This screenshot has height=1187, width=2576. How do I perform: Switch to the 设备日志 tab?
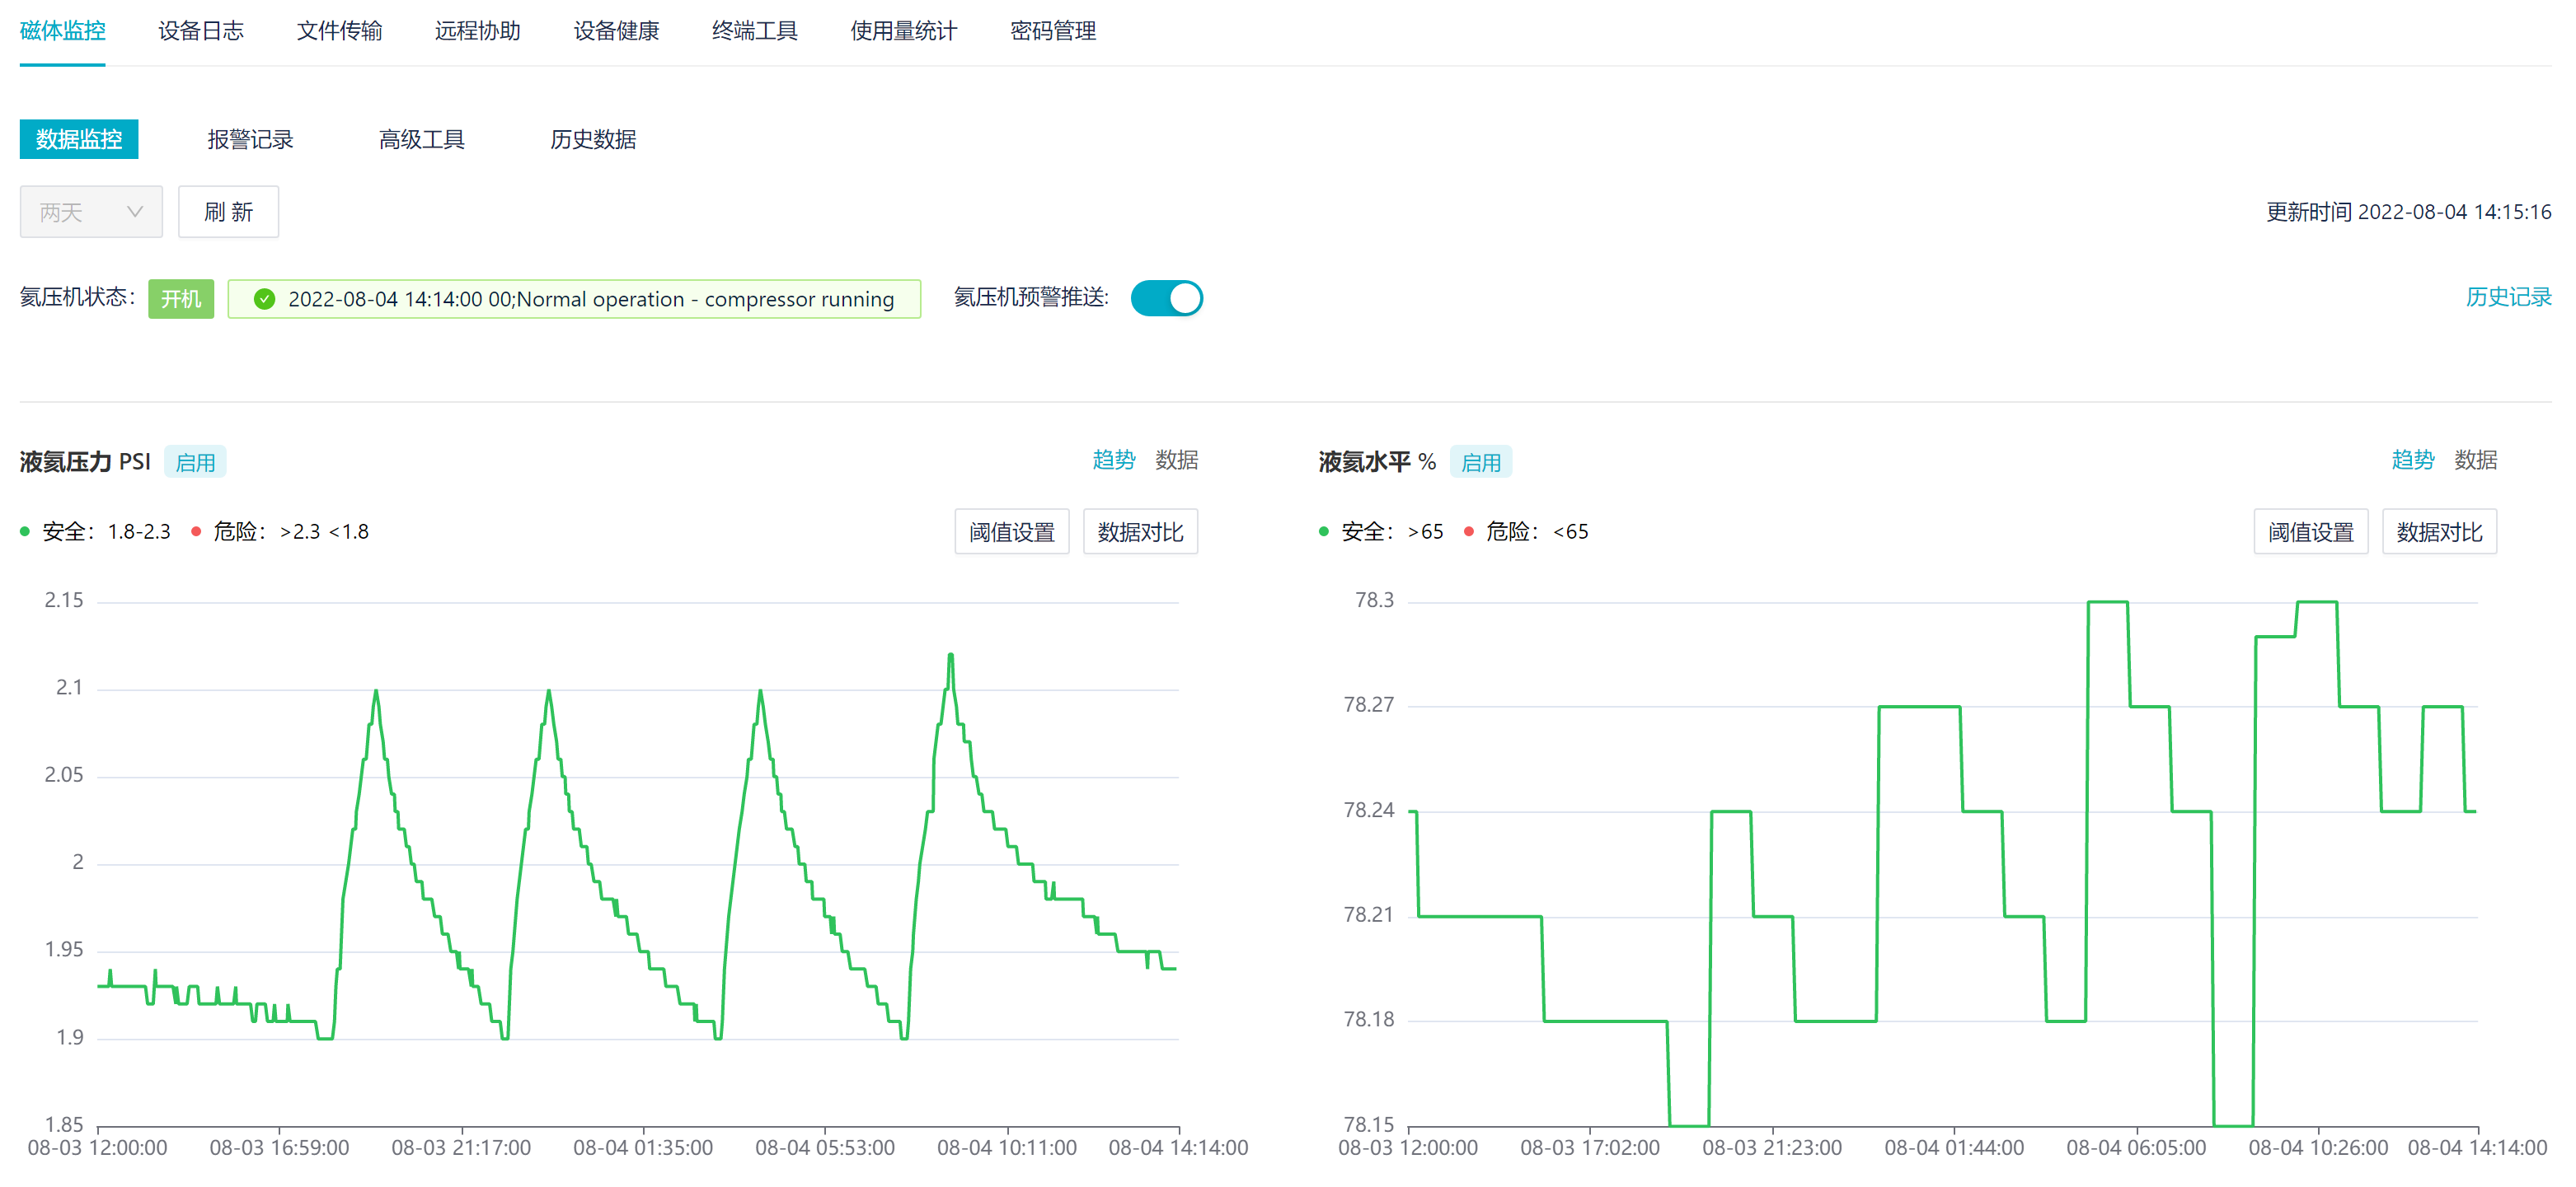200,31
